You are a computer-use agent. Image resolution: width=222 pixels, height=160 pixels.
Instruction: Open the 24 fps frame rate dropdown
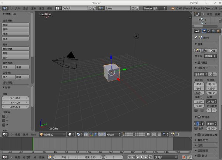click(x=211, y=101)
